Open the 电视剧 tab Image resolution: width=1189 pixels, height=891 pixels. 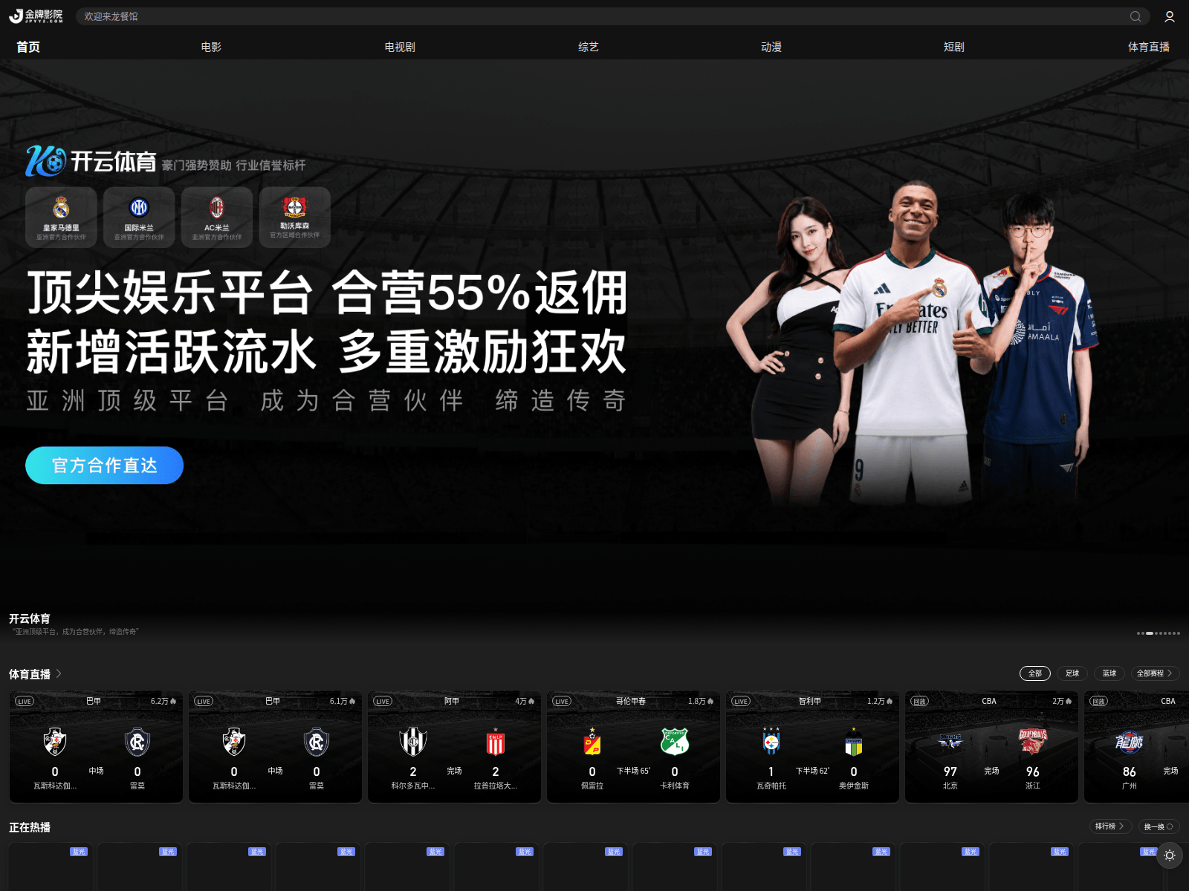point(400,47)
